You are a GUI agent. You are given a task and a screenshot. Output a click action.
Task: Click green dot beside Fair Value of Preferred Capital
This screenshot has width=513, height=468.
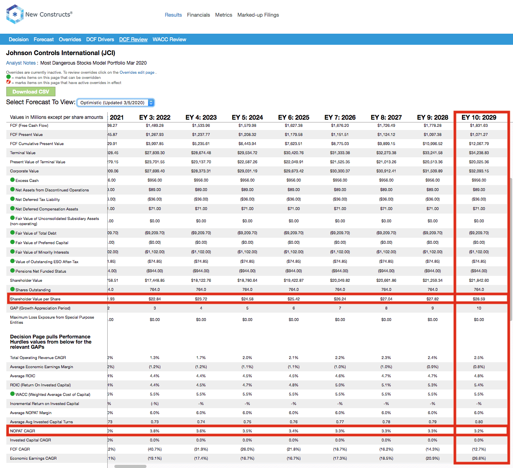(13, 242)
